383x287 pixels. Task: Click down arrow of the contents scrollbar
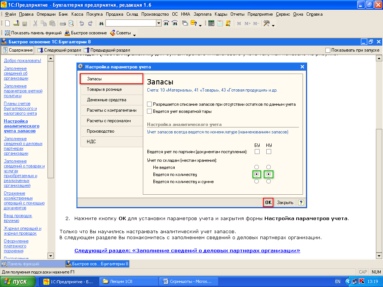tap(50, 256)
